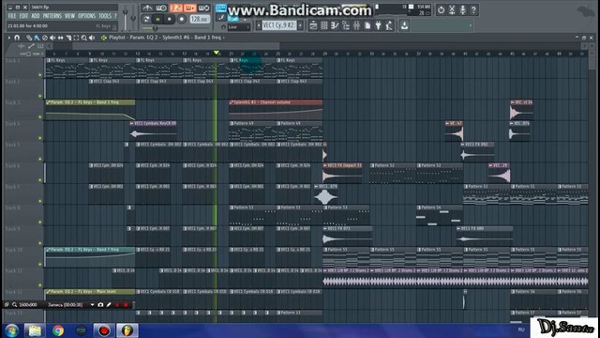The height and width of the screenshot is (338, 600).
Task: Open the Piano roll icon
Action: 335,25
